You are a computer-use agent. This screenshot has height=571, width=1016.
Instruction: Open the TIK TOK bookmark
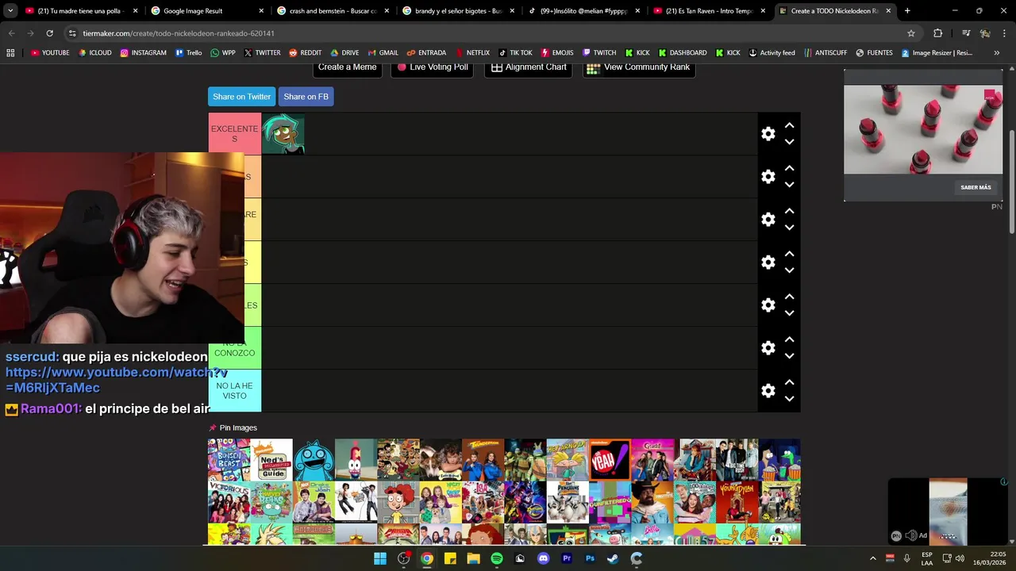(515, 53)
